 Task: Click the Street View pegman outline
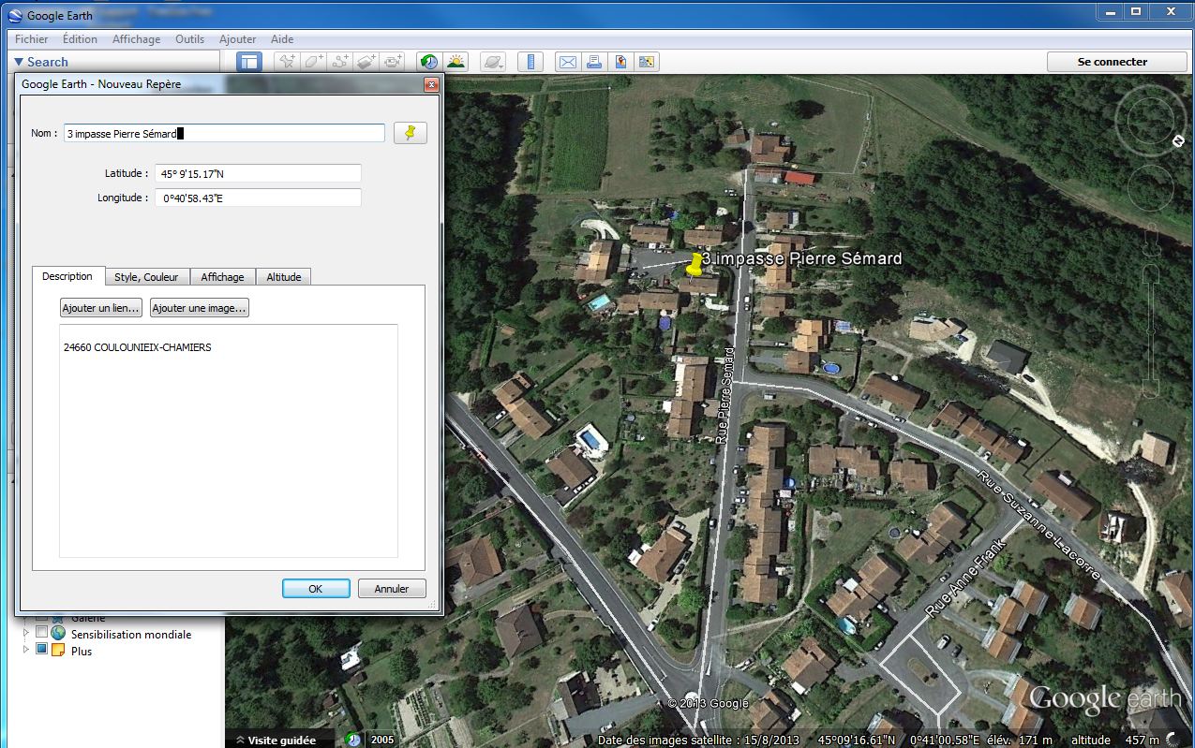tap(1151, 241)
